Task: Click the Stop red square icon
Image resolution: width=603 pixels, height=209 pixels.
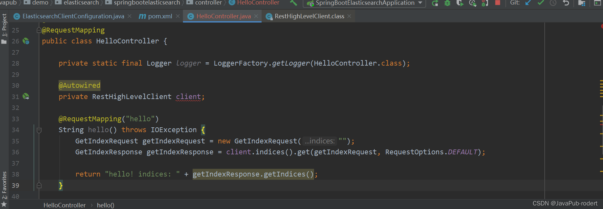Action: [498, 3]
